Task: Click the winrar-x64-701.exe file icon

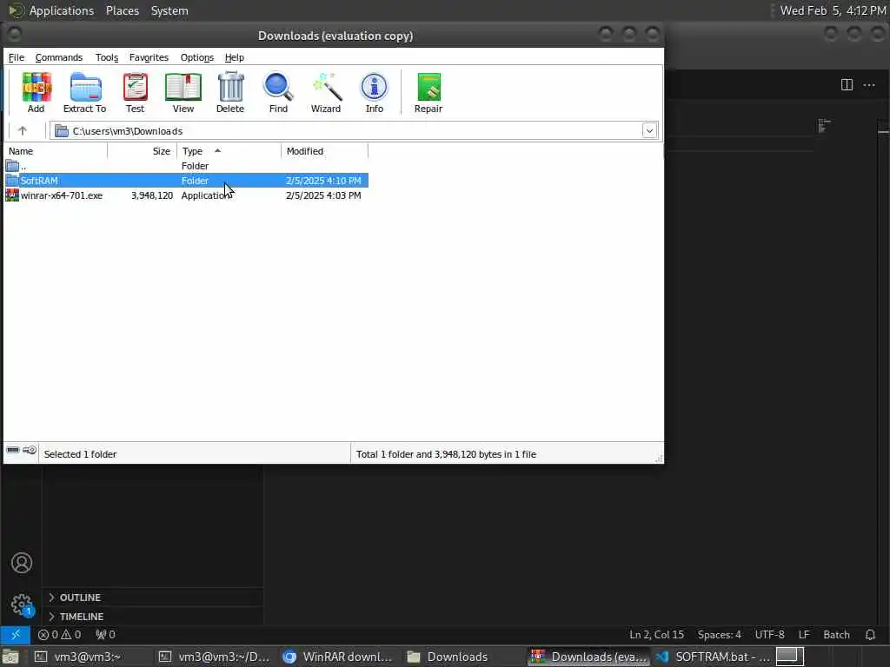Action: 12,195
